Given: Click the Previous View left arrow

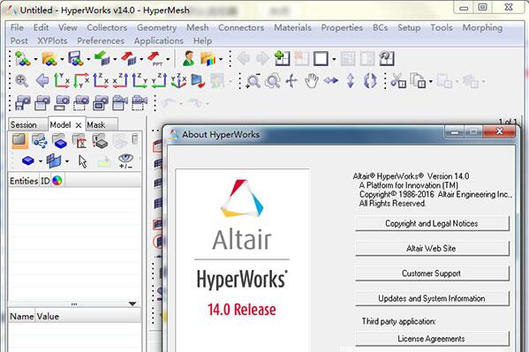Looking at the screenshot, I should [x=42, y=81].
